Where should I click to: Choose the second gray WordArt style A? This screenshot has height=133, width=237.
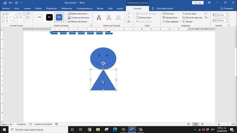click(x=109, y=18)
